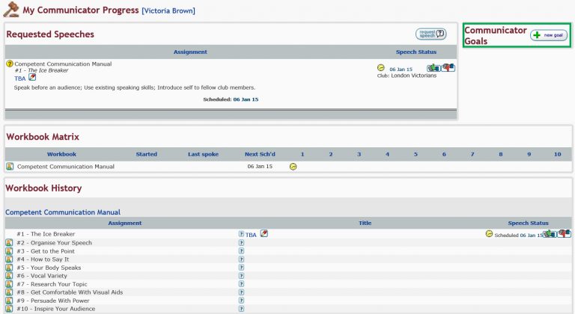The image size is (575, 314).
Task: Click the smiley status under column 1
Action: (x=293, y=167)
